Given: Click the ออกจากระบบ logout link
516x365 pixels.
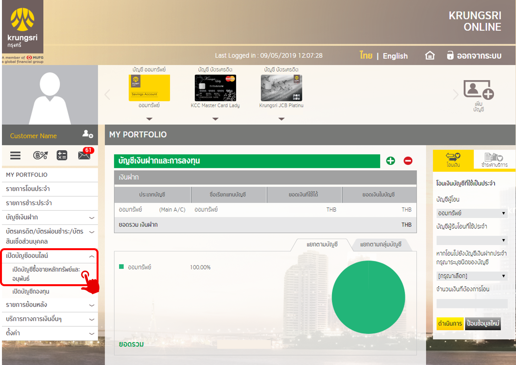Looking at the screenshot, I should coord(479,56).
